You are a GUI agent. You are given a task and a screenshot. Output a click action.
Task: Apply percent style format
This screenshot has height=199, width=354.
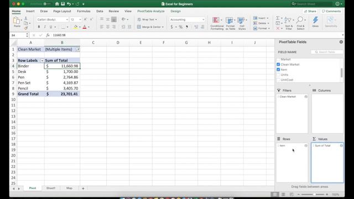point(181,27)
